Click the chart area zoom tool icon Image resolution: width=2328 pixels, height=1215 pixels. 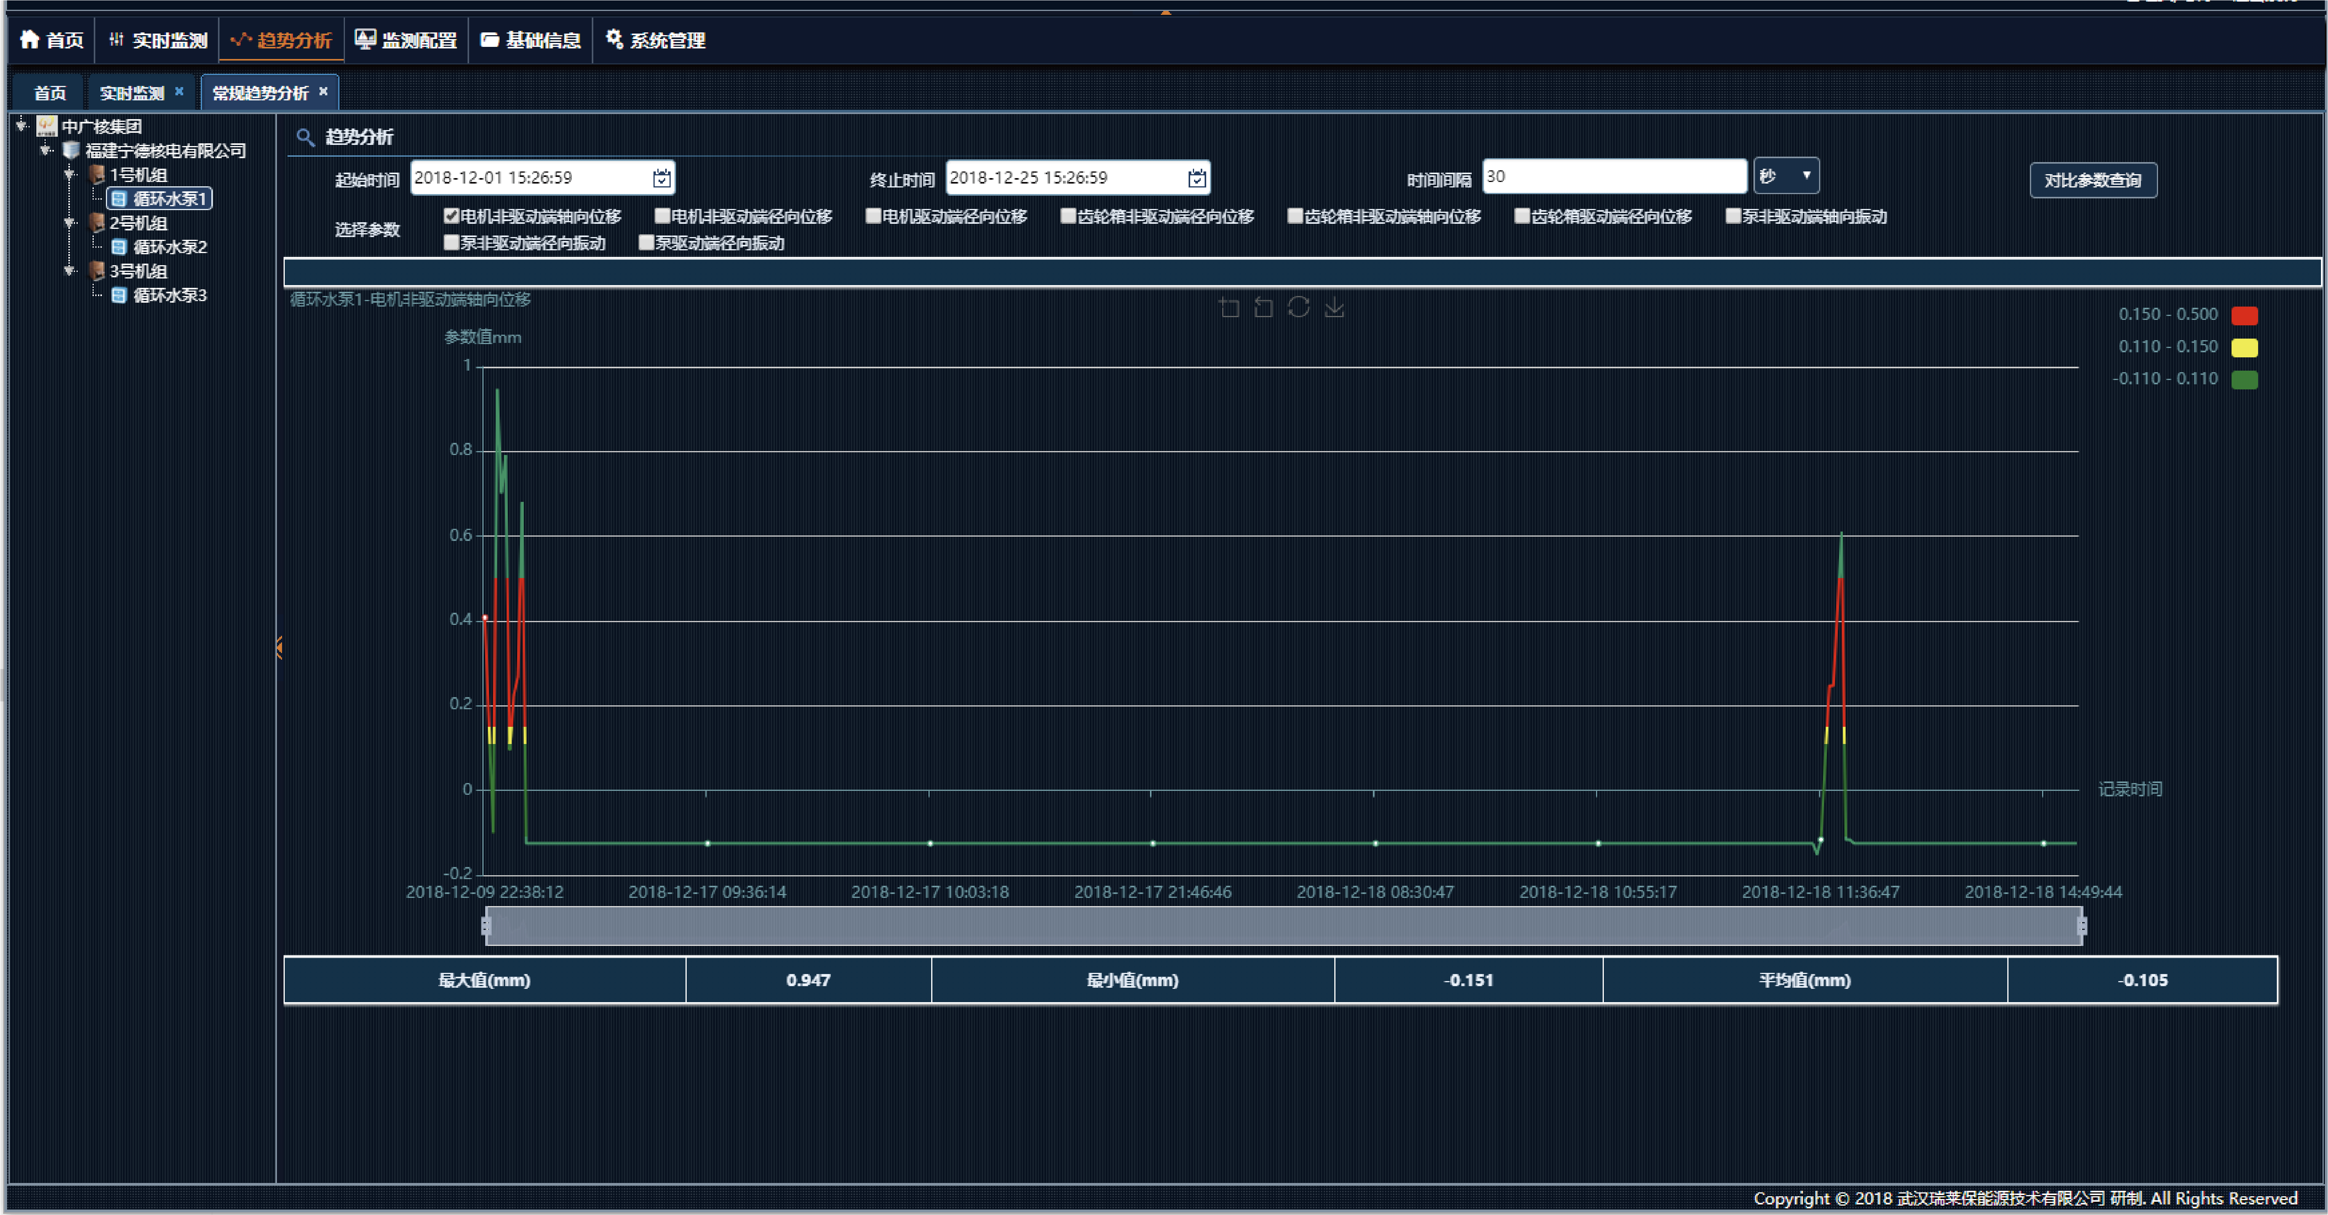pos(1229,308)
